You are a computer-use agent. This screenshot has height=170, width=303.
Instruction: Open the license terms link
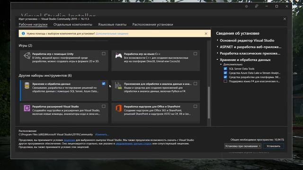[x=69, y=140]
